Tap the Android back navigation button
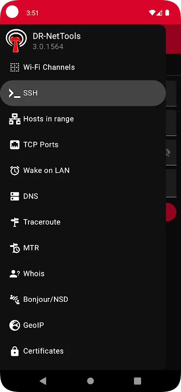This screenshot has width=181, height=392. click(43, 381)
